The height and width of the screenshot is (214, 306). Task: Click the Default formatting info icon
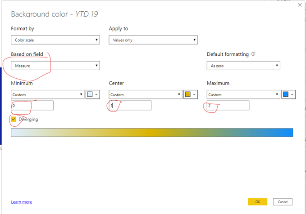(253, 54)
